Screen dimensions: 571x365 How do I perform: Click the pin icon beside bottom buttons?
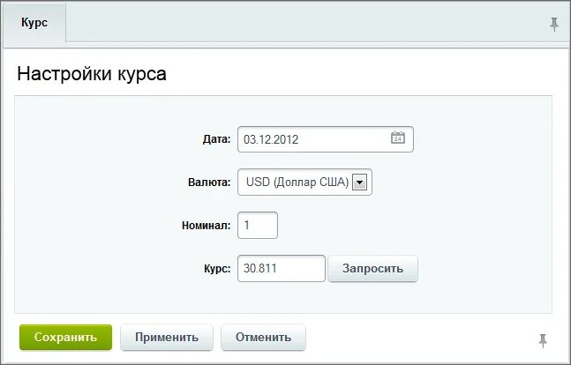pos(543,340)
